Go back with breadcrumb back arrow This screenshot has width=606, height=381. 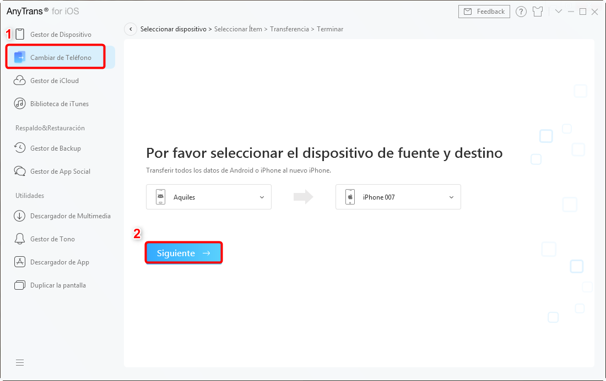click(131, 29)
